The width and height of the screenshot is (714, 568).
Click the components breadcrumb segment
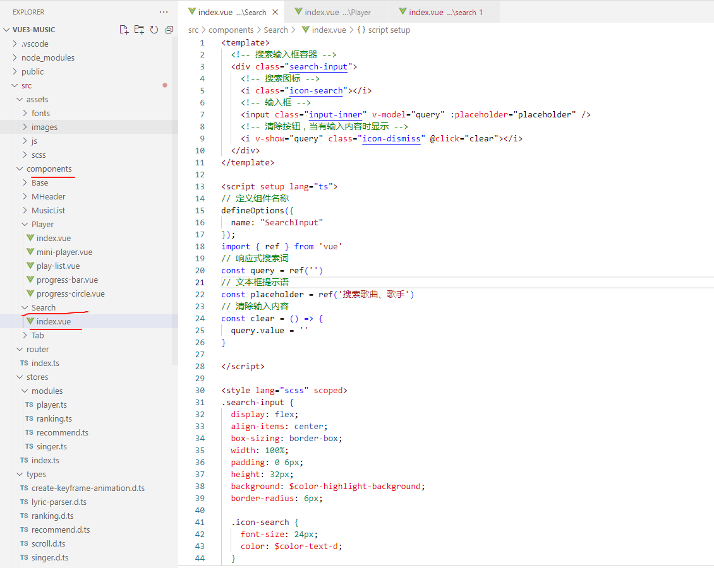tap(231, 30)
